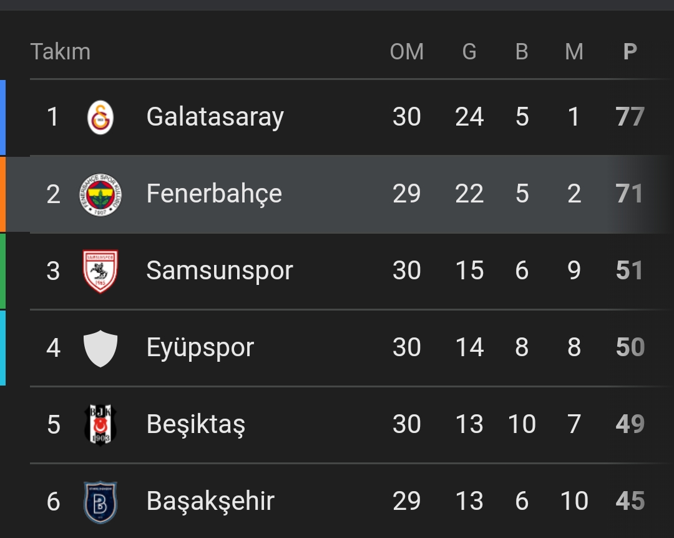
Task: Click the Samsunspor club badge
Action: click(x=100, y=271)
